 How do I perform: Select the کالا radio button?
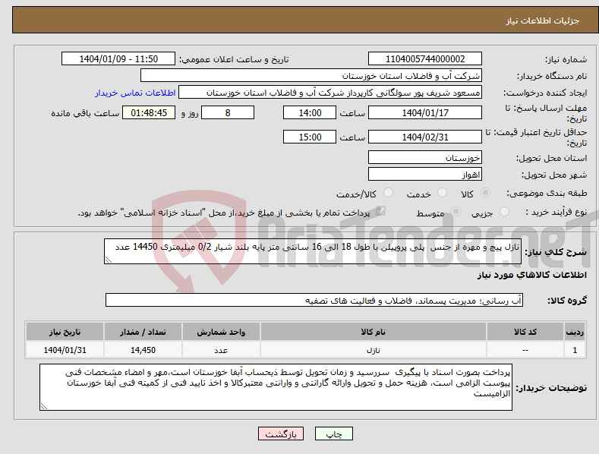click(x=485, y=193)
